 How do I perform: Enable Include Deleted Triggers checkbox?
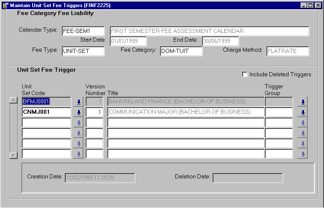pyautogui.click(x=245, y=75)
